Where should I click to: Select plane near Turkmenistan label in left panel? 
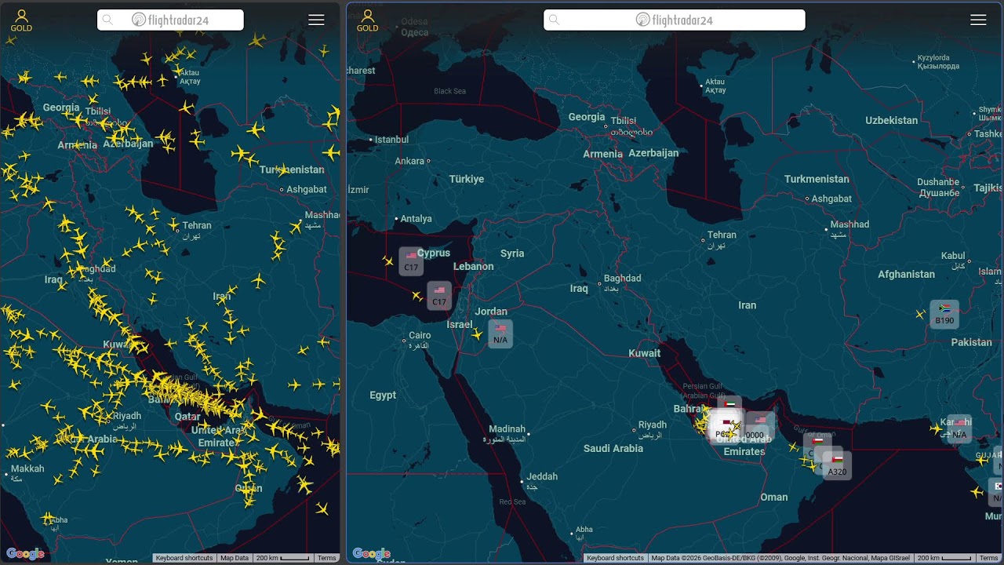(x=282, y=170)
